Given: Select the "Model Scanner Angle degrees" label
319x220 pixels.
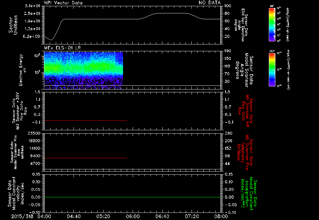Looking at the screenshot, I should [x=244, y=70].
